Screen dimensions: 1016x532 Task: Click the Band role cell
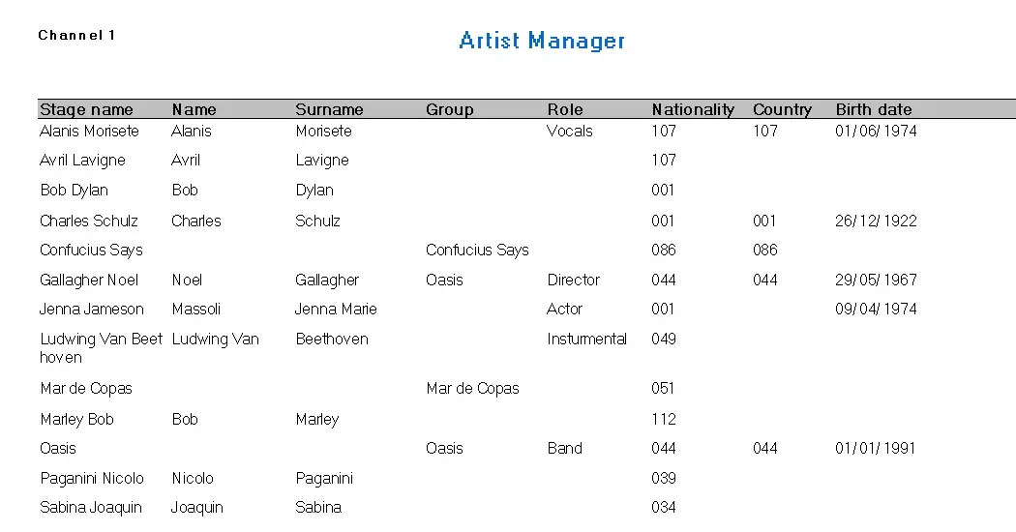(x=564, y=449)
